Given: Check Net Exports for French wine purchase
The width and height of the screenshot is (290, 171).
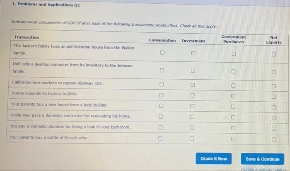Looking at the screenshot, I should click(x=274, y=139).
